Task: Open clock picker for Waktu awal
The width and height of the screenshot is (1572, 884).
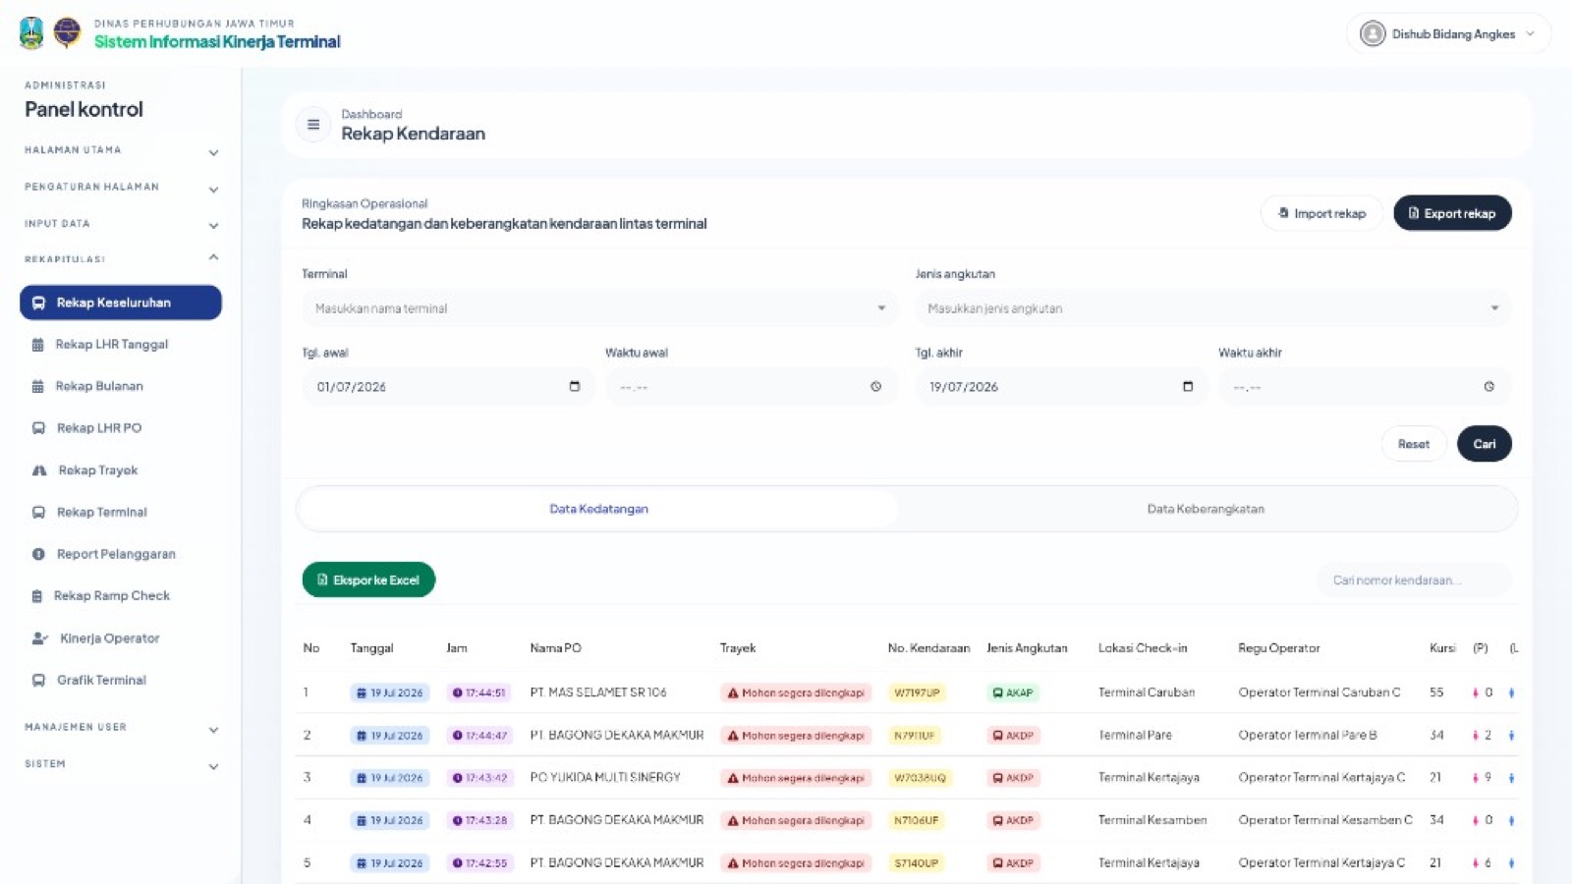Action: 875,387
